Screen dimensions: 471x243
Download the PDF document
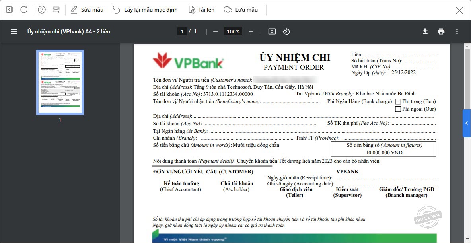425,31
